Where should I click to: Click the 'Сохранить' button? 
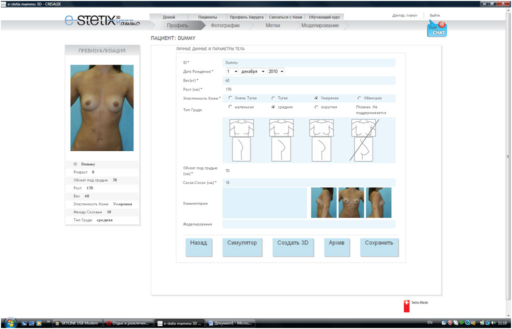tap(379, 247)
